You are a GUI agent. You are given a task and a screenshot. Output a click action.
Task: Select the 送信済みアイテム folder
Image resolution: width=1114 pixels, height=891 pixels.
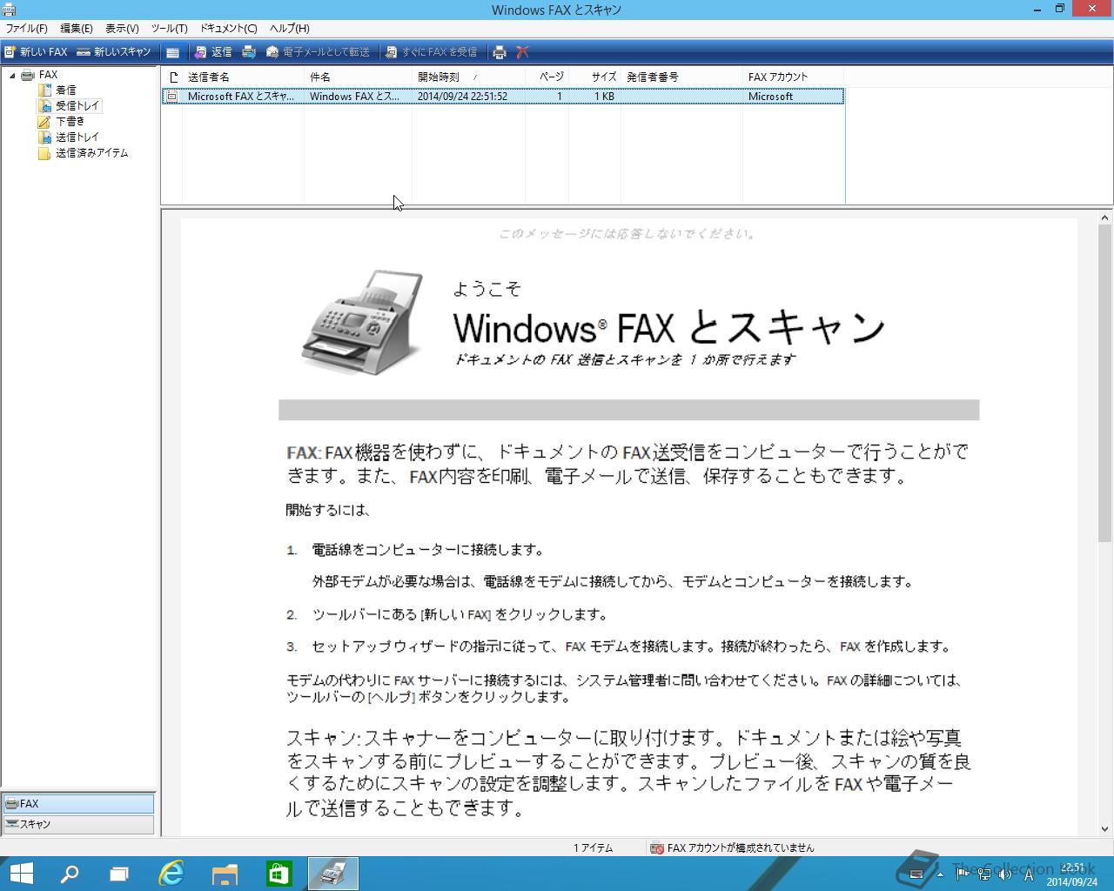[x=91, y=153]
